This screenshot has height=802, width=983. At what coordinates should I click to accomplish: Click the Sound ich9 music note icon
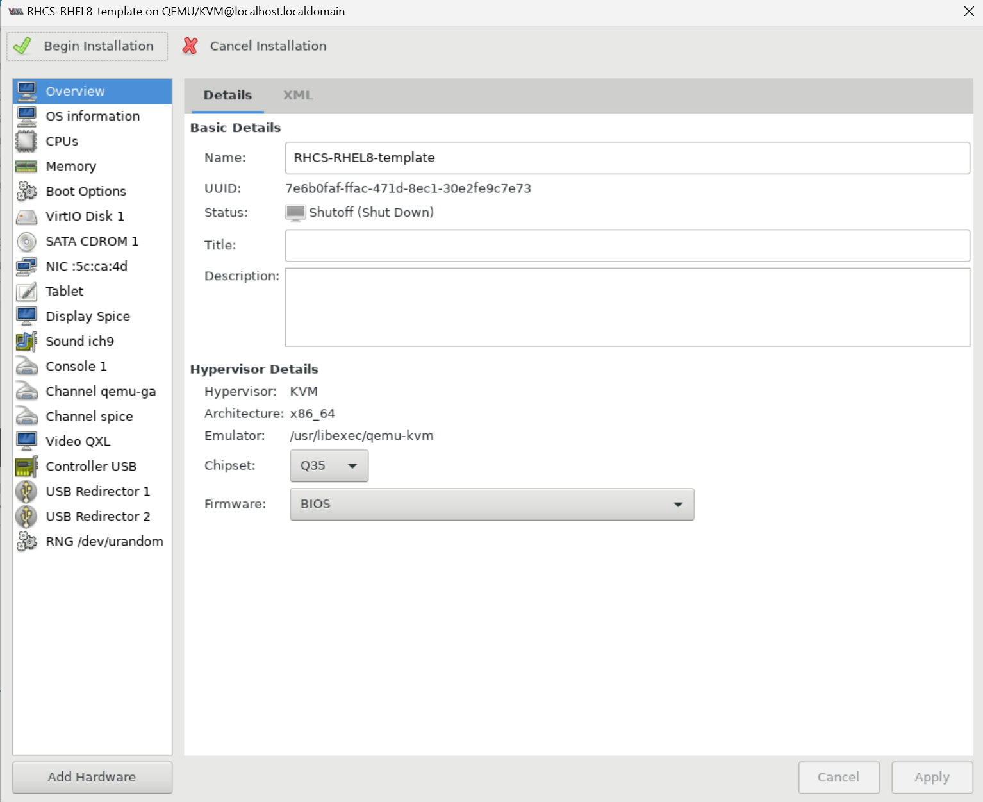pos(27,341)
